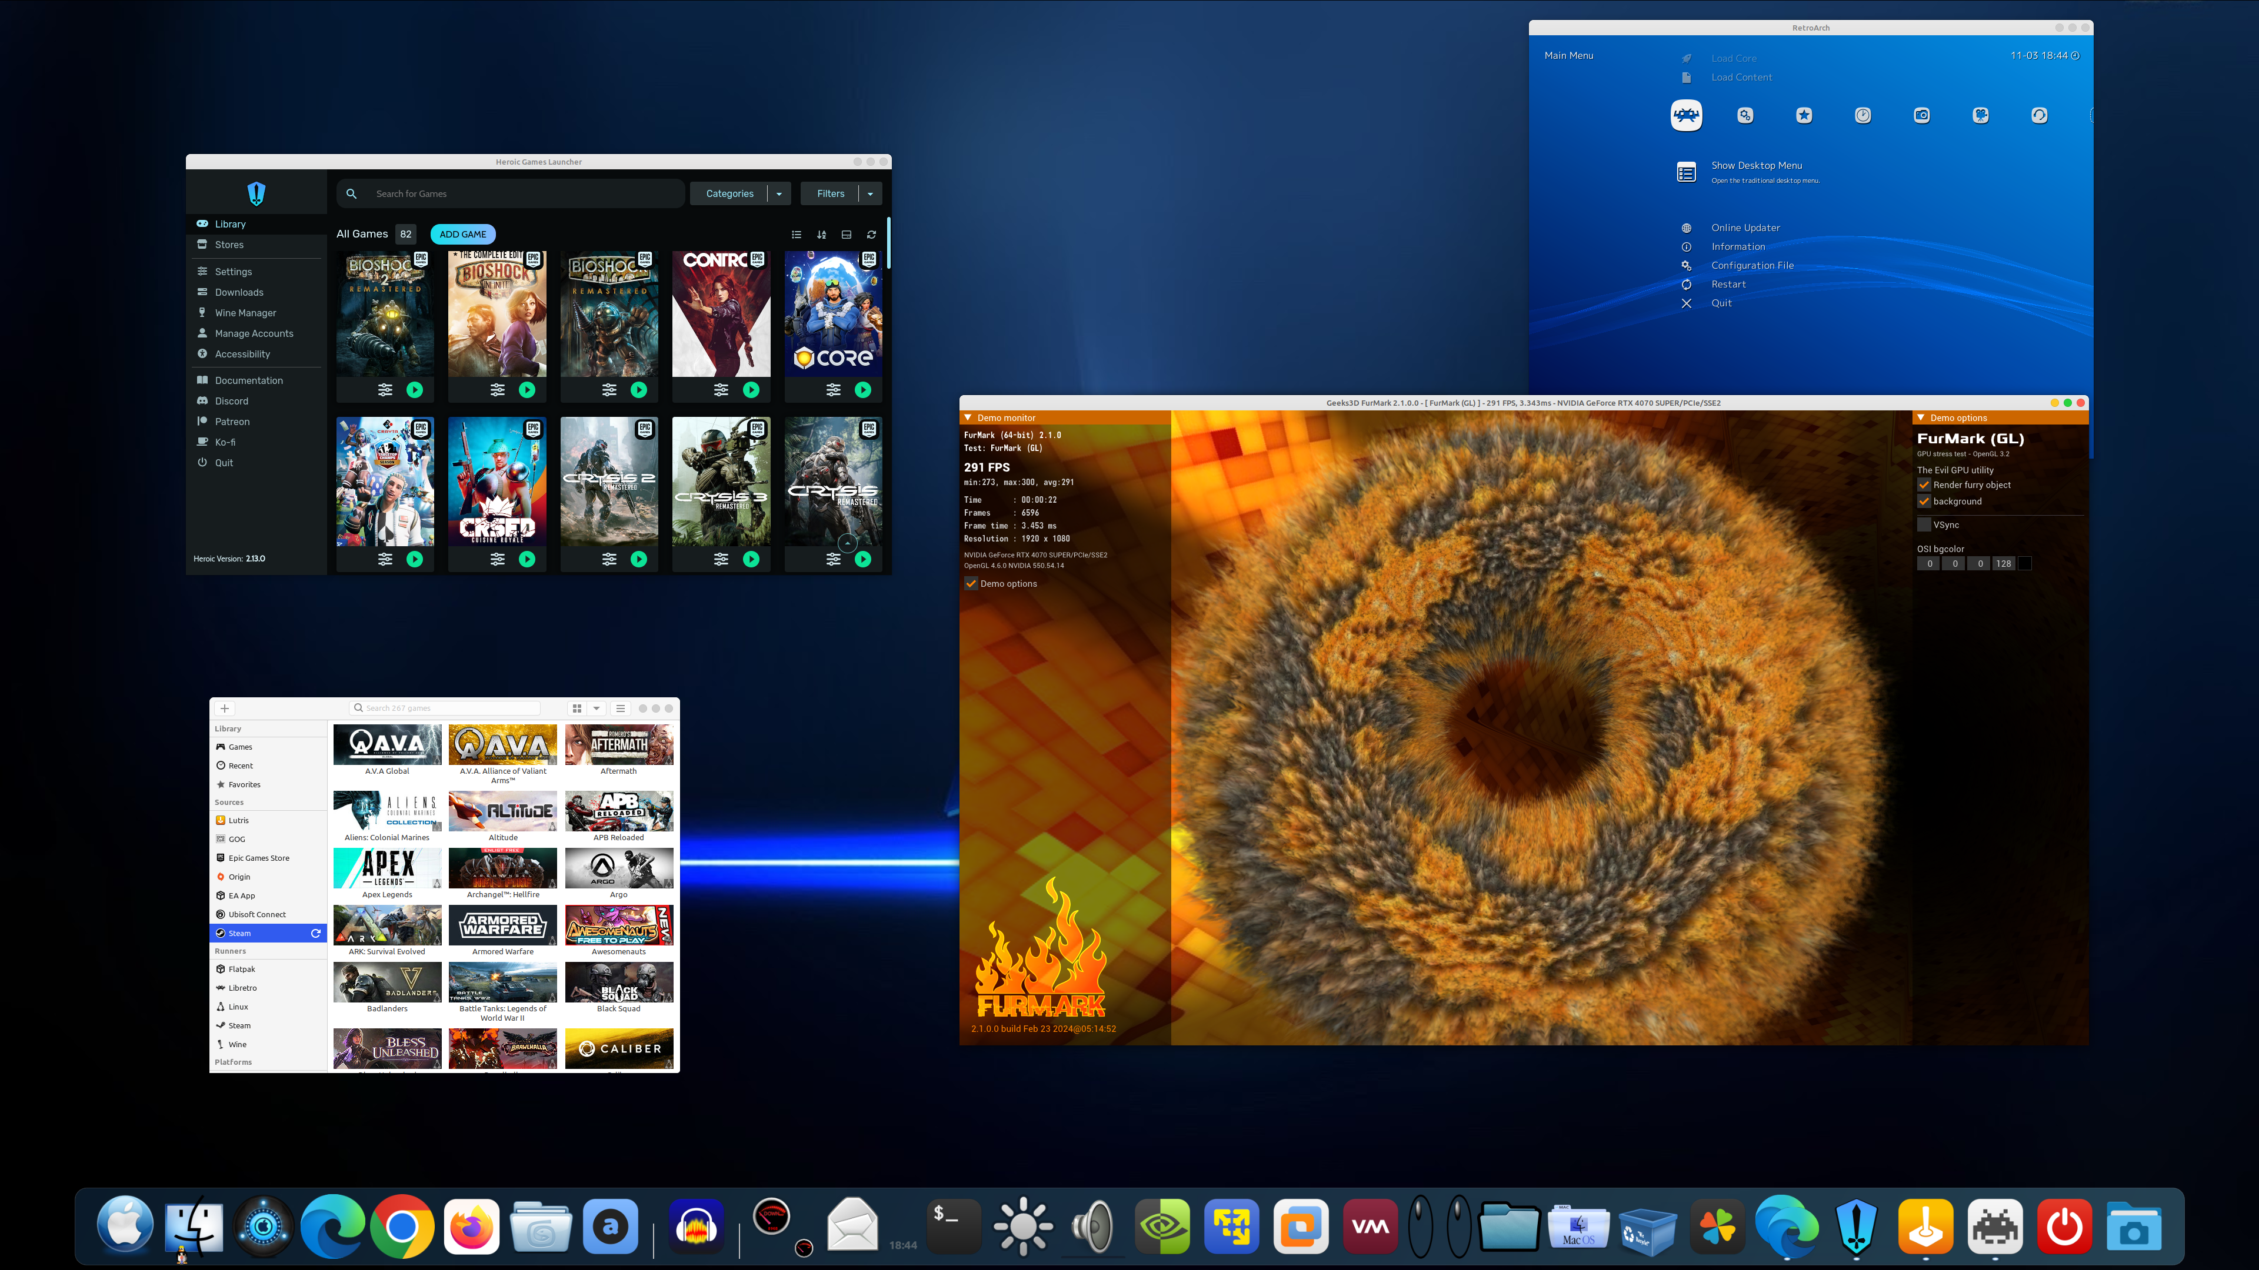Viewport: 2259px width, 1270px height.
Task: Expand the Filters dropdown arrow
Action: coord(870,193)
